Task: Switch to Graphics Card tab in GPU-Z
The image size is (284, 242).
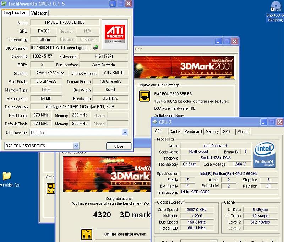Action: 16,12
